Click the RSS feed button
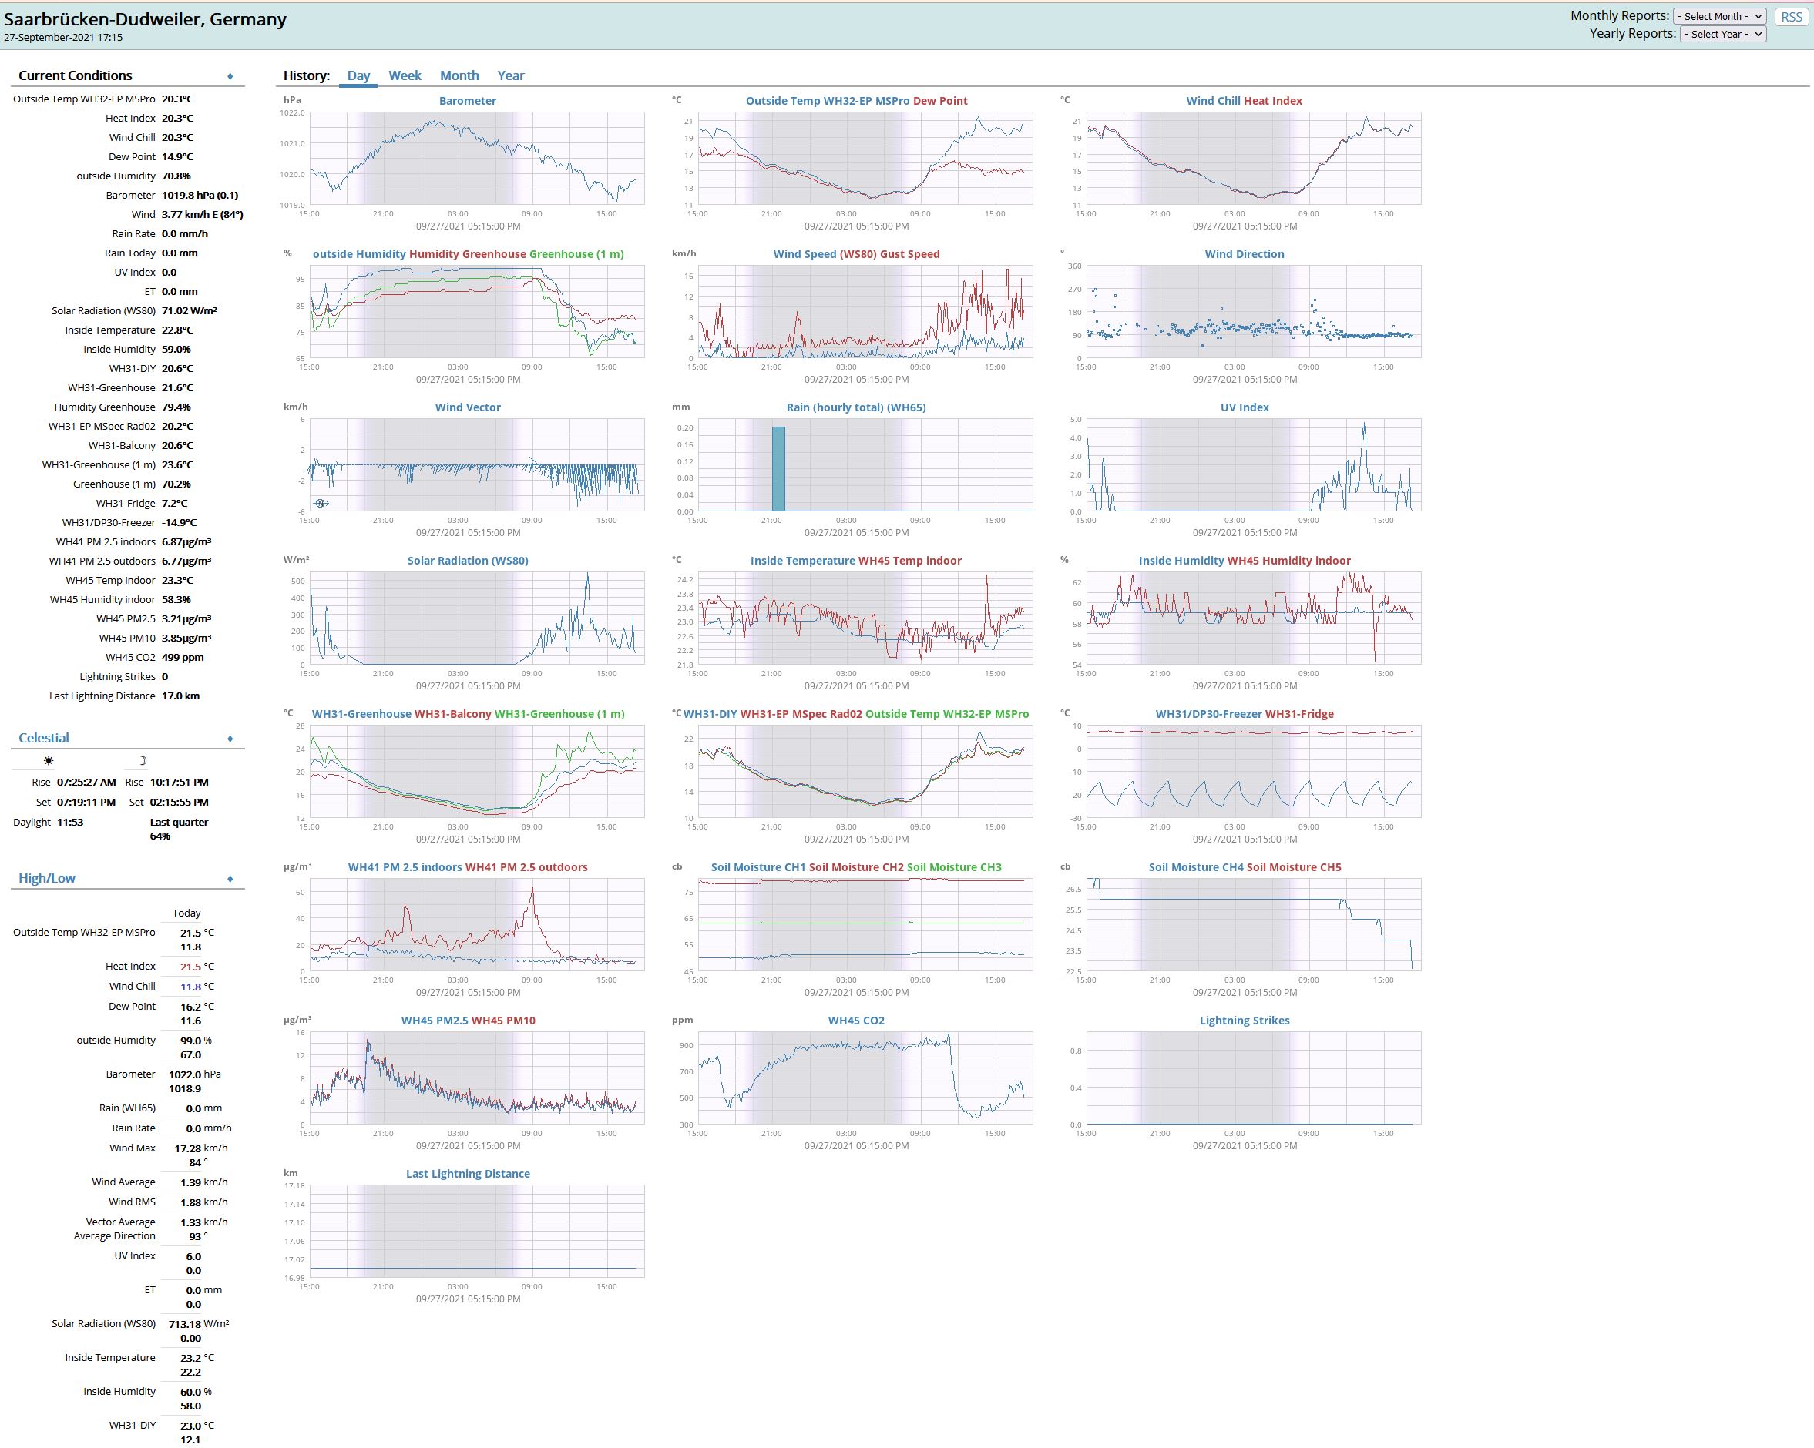This screenshot has height=1448, width=1814. [1792, 17]
